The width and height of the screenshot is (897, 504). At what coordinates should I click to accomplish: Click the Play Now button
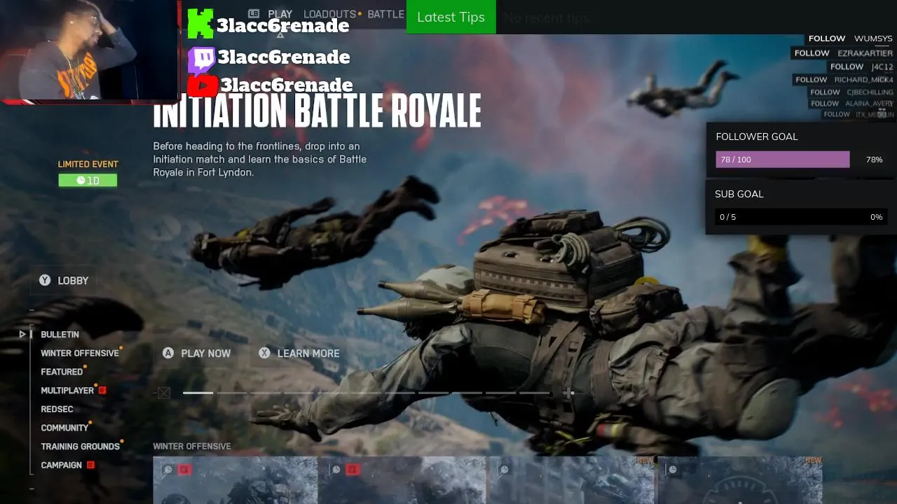coord(196,353)
